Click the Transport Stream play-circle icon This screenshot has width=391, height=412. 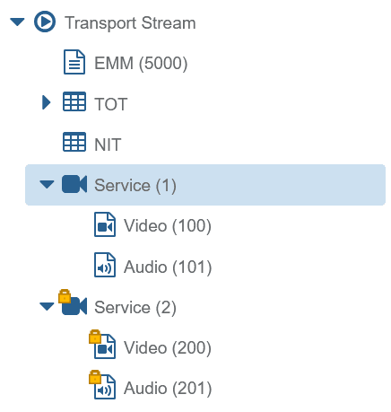click(x=45, y=22)
